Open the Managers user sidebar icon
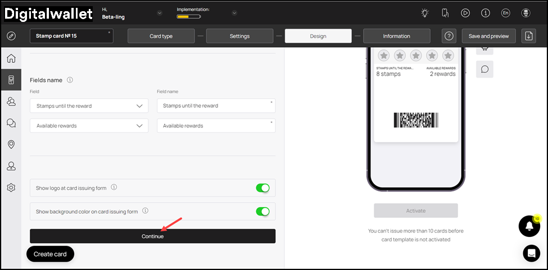548x270 pixels. pos(11,166)
